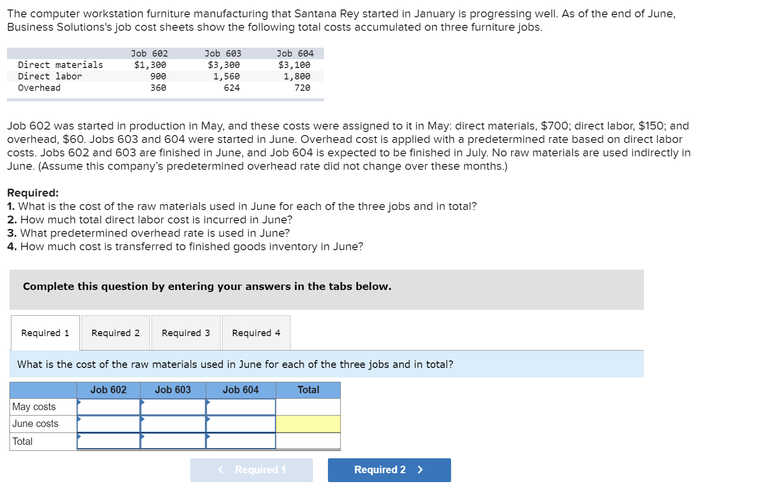
Task: Click the Job 603 column header
Action: pyautogui.click(x=173, y=390)
